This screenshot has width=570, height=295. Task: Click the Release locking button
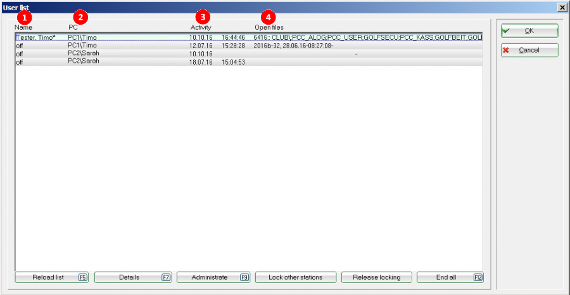coord(376,277)
